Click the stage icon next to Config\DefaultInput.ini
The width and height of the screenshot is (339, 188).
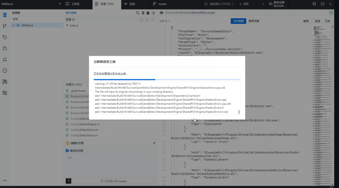67,135
